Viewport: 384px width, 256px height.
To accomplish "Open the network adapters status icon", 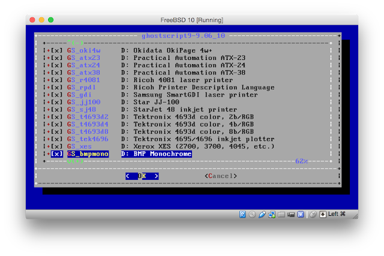I will click(x=272, y=215).
